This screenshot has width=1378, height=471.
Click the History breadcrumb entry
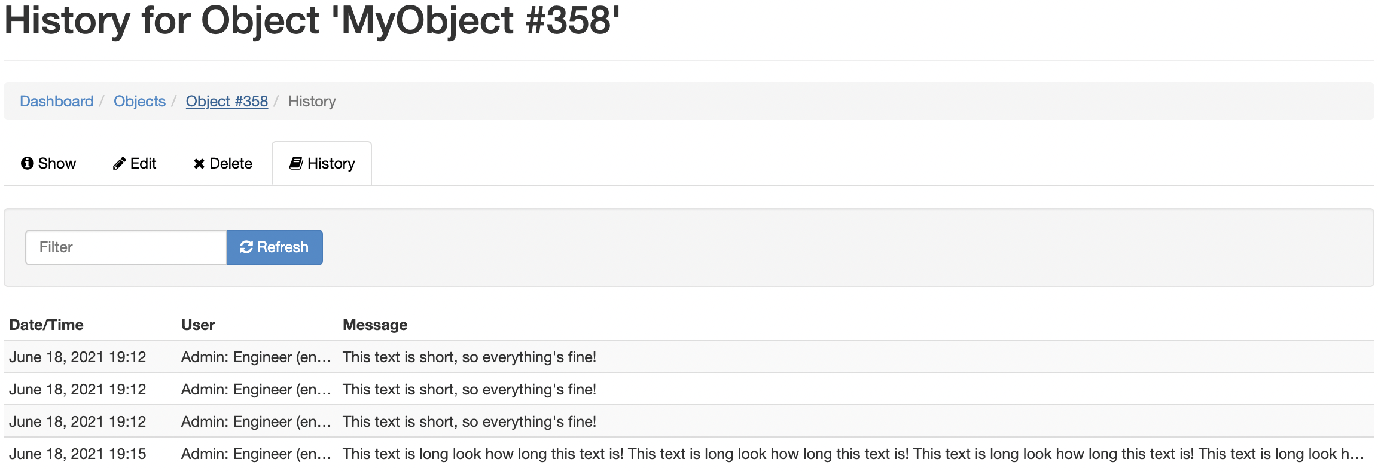312,101
